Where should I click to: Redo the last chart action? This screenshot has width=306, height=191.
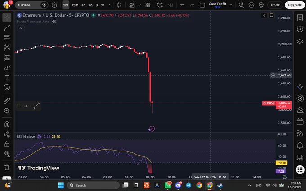[x=192, y=5]
